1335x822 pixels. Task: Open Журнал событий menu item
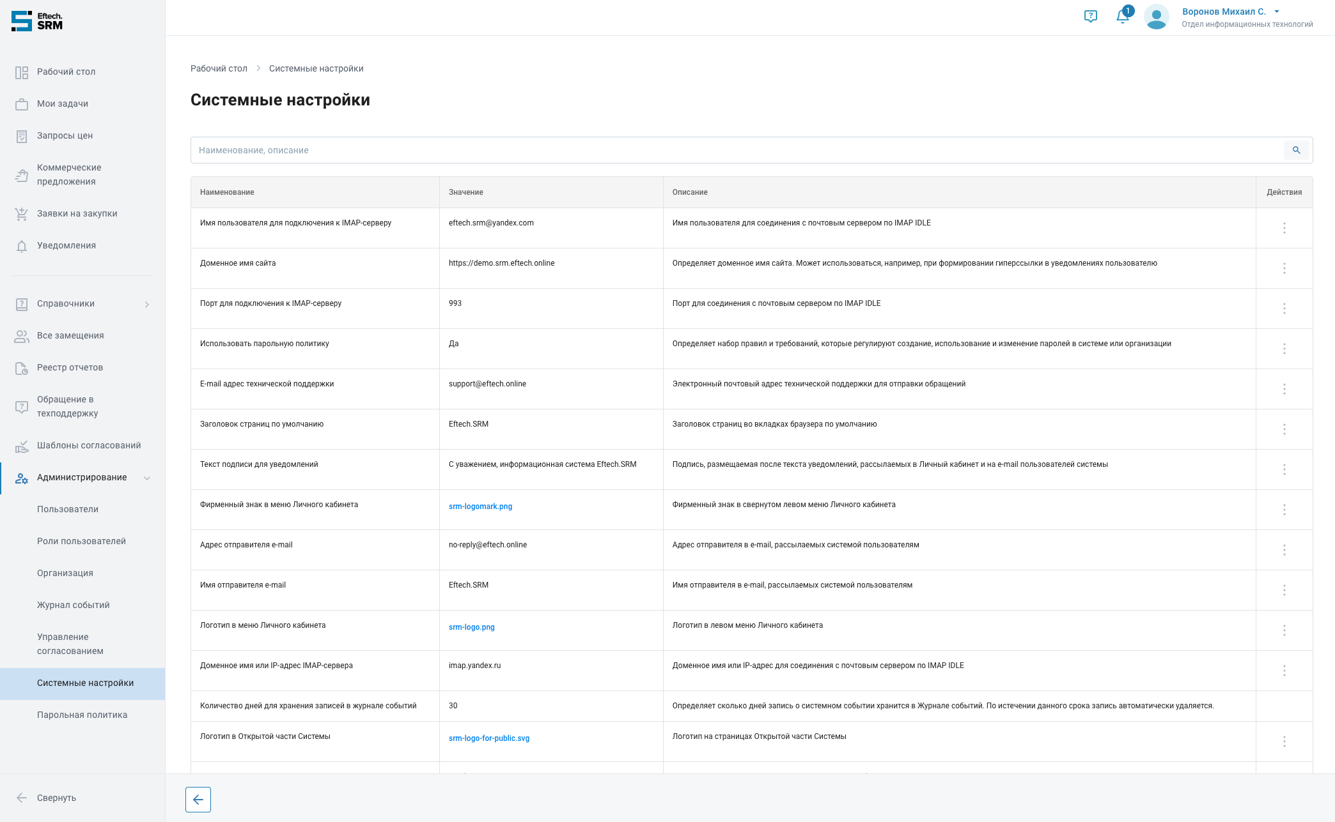[74, 605]
